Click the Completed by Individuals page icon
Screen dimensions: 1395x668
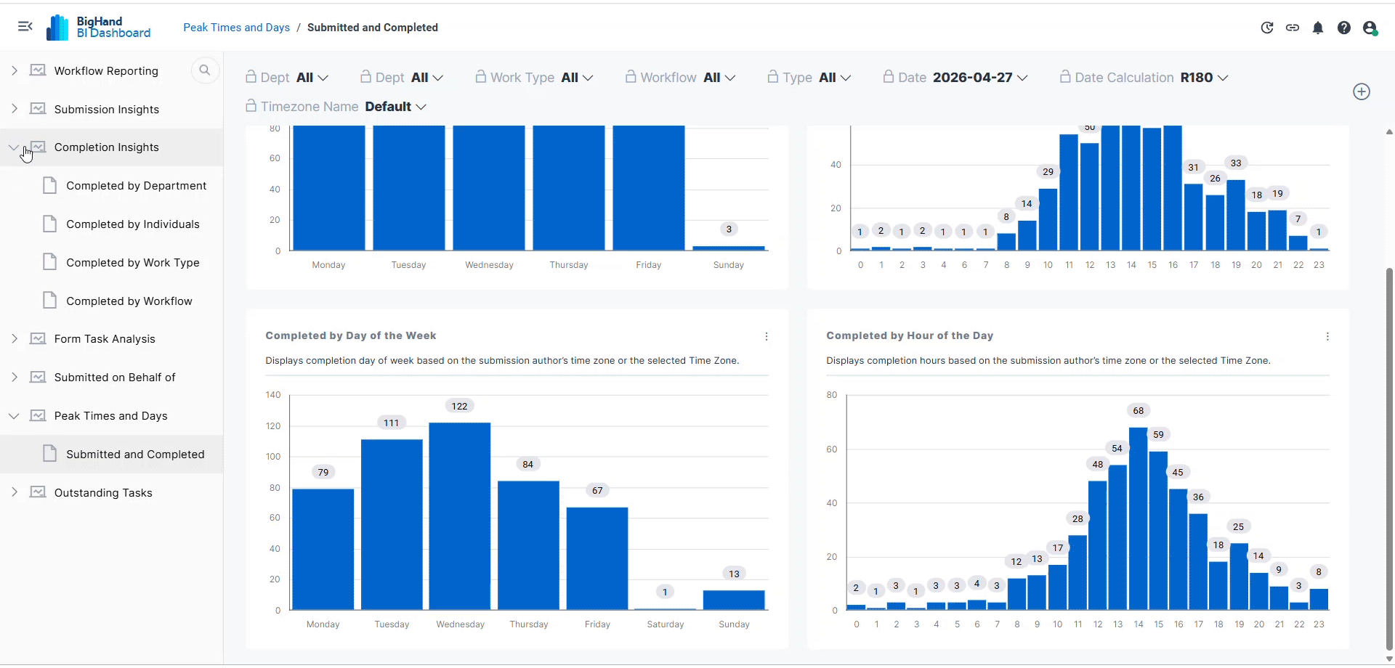(x=49, y=224)
